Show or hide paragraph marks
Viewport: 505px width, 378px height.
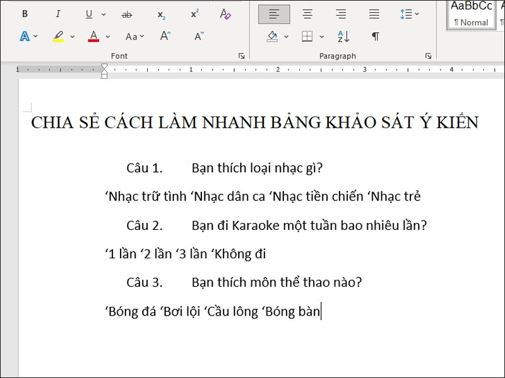coord(376,37)
